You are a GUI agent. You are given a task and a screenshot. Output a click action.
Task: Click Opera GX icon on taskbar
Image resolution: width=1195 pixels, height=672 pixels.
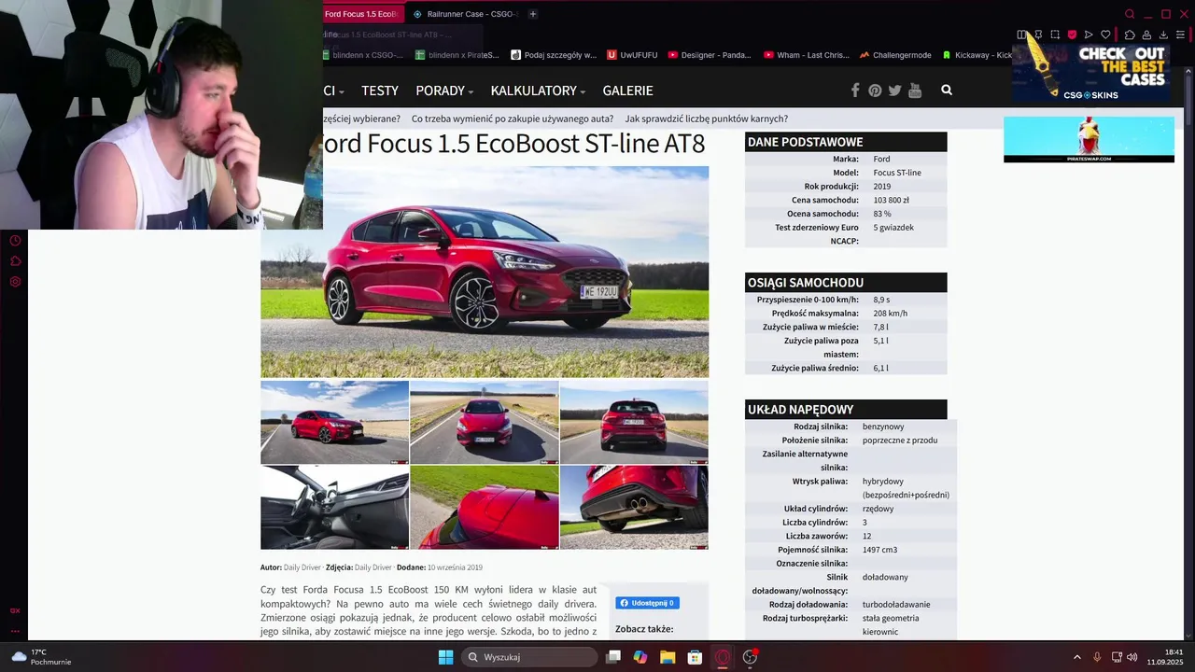point(722,657)
